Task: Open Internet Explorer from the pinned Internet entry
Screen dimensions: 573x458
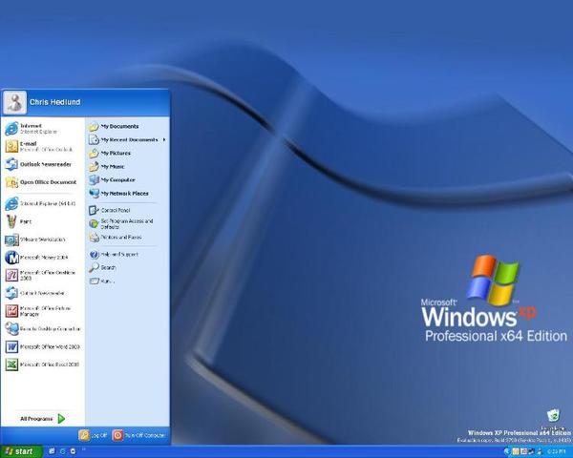Action: [x=43, y=129]
